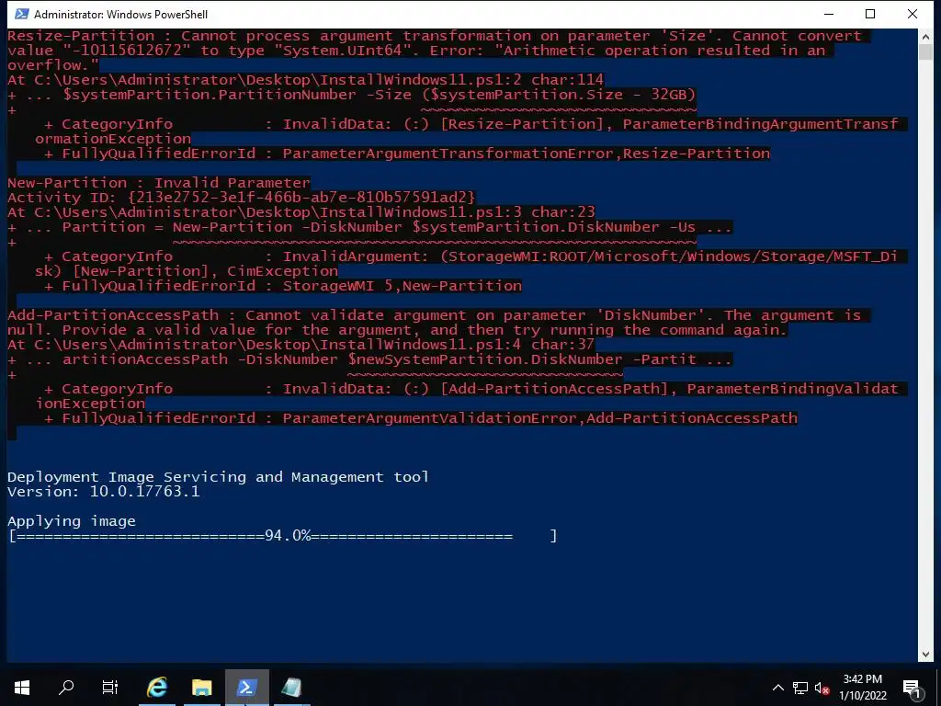The height and width of the screenshot is (706, 941).
Task: Open the clock showing 3:42 PM
Action: pos(862,679)
